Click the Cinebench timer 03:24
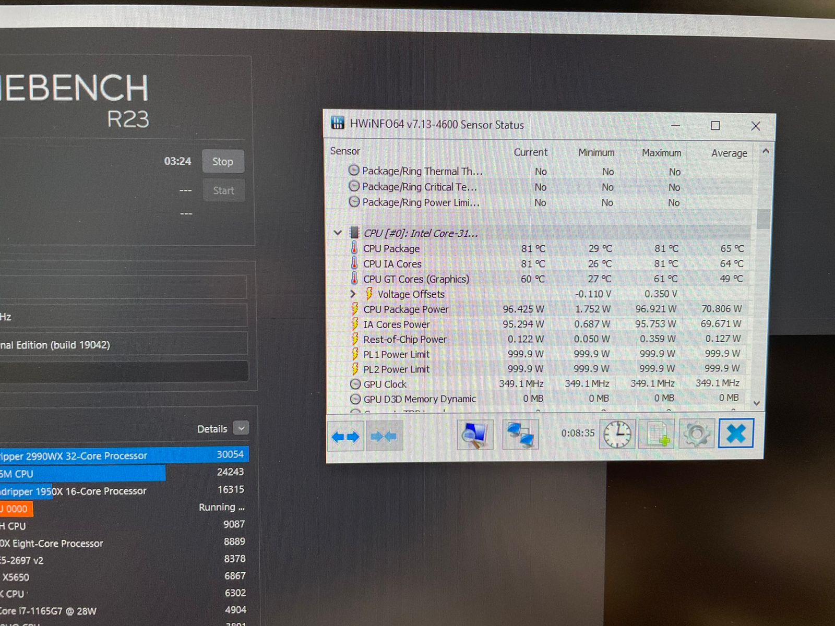835x626 pixels. point(177,161)
